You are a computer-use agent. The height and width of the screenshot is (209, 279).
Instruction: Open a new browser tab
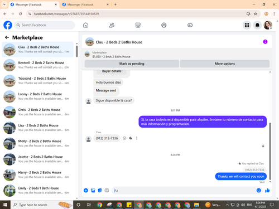click(116, 4)
